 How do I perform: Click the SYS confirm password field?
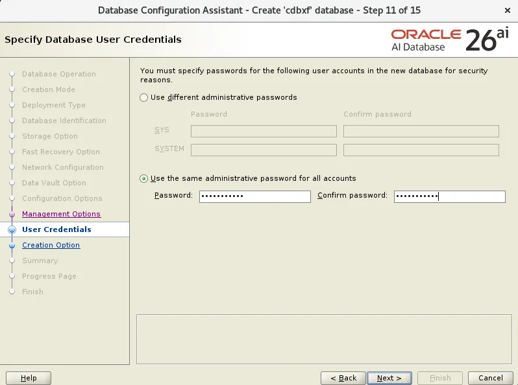coord(421,132)
